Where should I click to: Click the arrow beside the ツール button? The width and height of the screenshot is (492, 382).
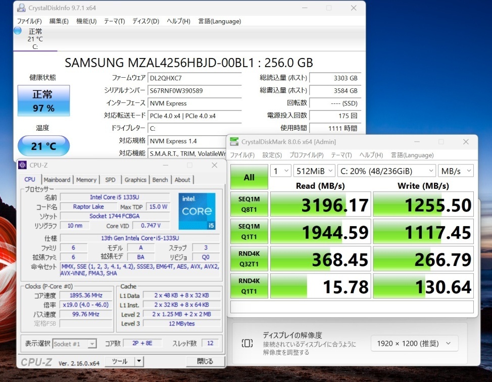pos(139,361)
